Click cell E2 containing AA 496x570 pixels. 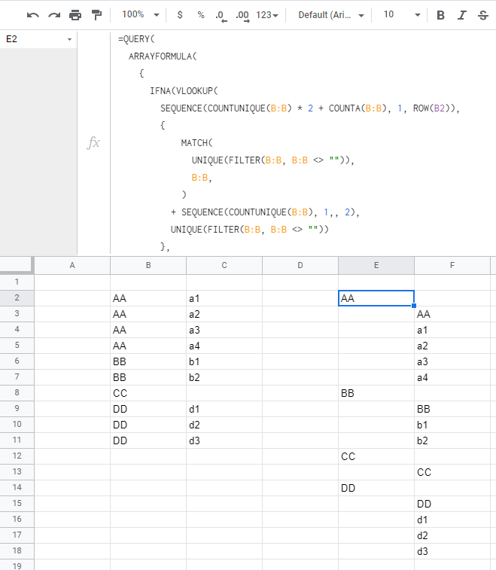click(x=376, y=298)
